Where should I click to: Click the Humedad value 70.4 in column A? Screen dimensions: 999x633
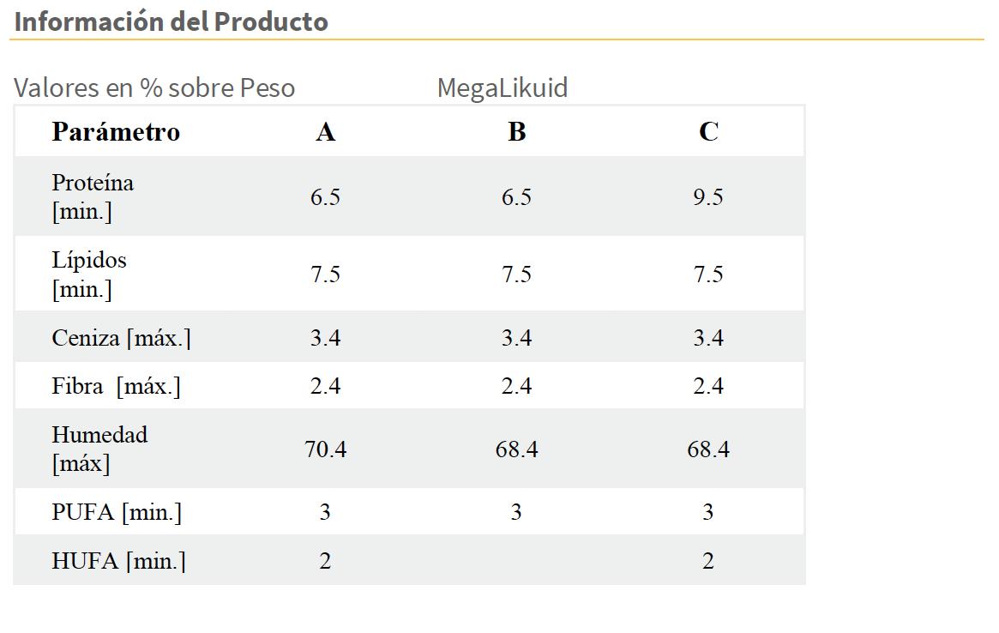(x=325, y=449)
